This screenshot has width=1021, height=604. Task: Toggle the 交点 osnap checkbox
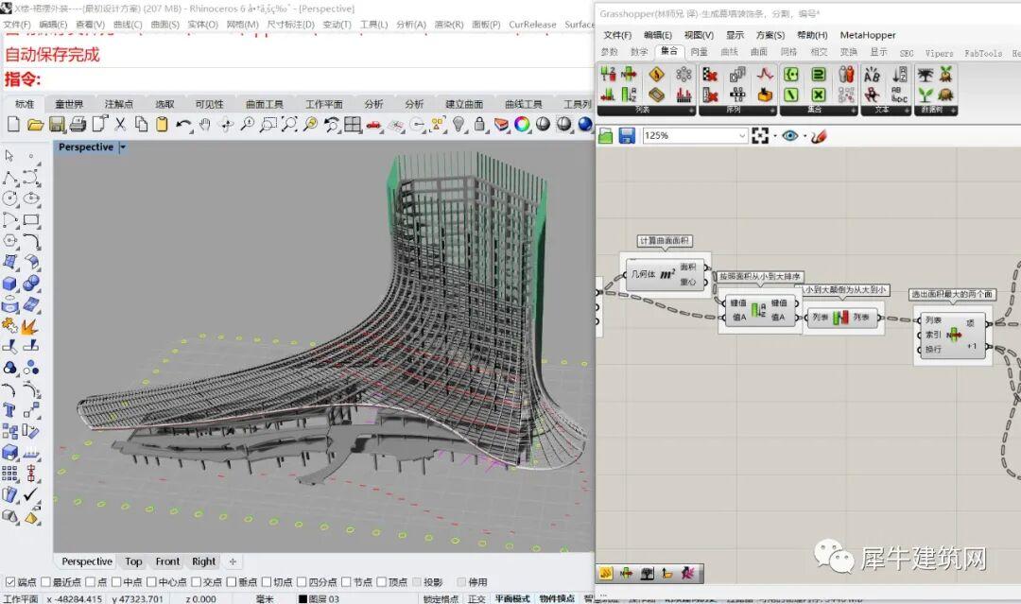point(196,581)
